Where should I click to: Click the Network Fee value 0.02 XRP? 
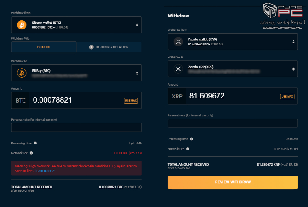(x=286, y=149)
